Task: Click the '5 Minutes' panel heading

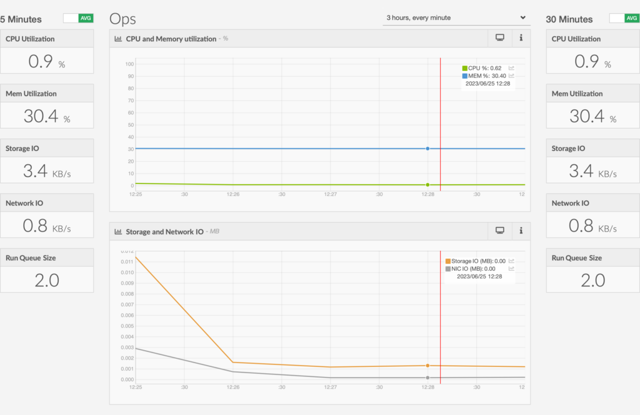Action: (21, 19)
